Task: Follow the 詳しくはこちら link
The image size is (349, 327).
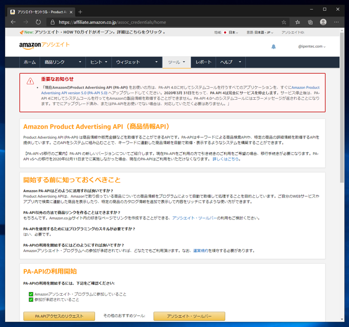Action: coord(225,159)
